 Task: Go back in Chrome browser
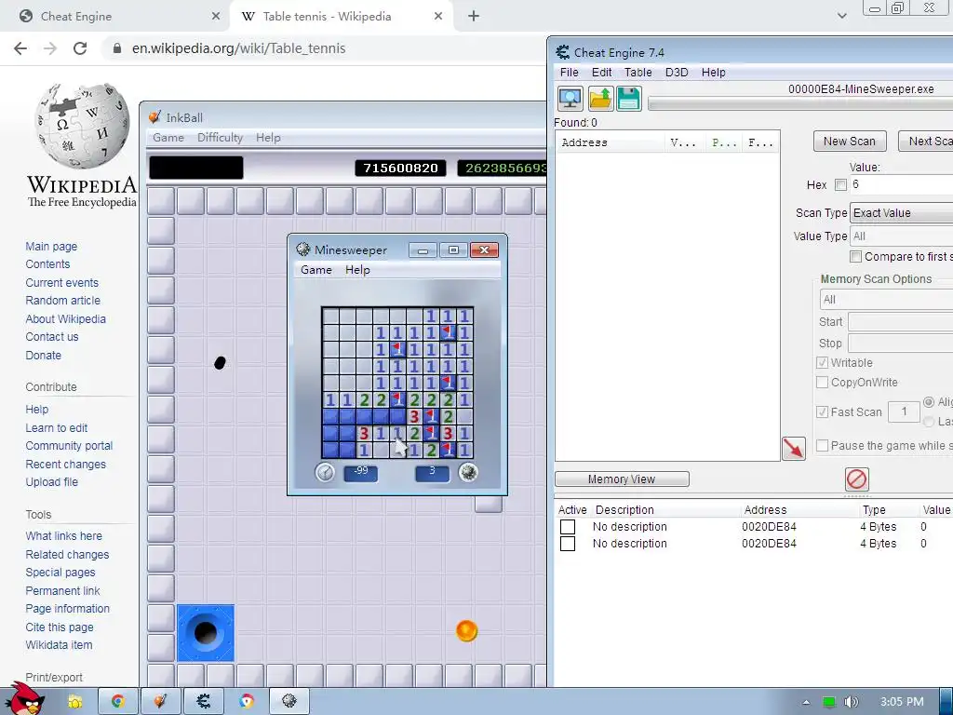(20, 48)
